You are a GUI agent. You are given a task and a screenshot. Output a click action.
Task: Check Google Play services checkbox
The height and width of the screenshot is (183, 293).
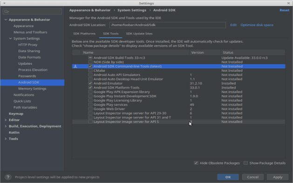(90, 105)
